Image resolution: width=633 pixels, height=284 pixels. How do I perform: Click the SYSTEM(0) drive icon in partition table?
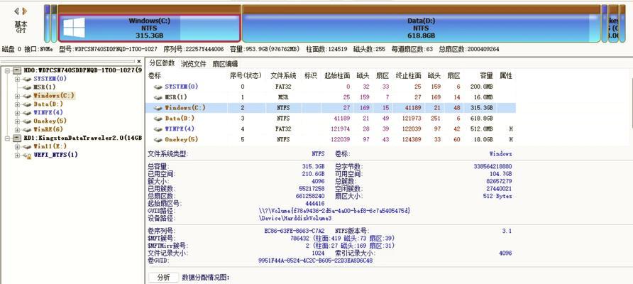pyautogui.click(x=158, y=87)
